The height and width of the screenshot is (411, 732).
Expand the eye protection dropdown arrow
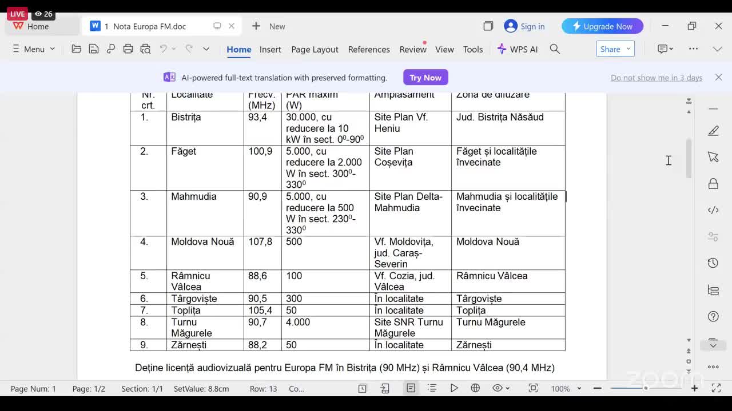tap(508, 388)
